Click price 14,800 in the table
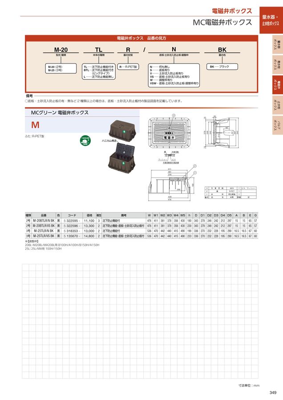This screenshot has width=283, height=400. pos(89,236)
